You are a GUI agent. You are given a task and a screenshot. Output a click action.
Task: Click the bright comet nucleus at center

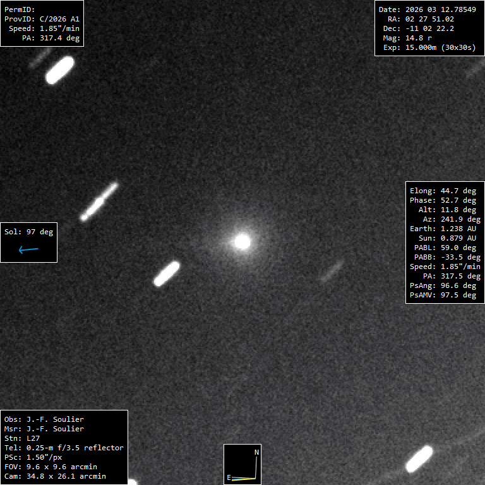pyautogui.click(x=242, y=241)
